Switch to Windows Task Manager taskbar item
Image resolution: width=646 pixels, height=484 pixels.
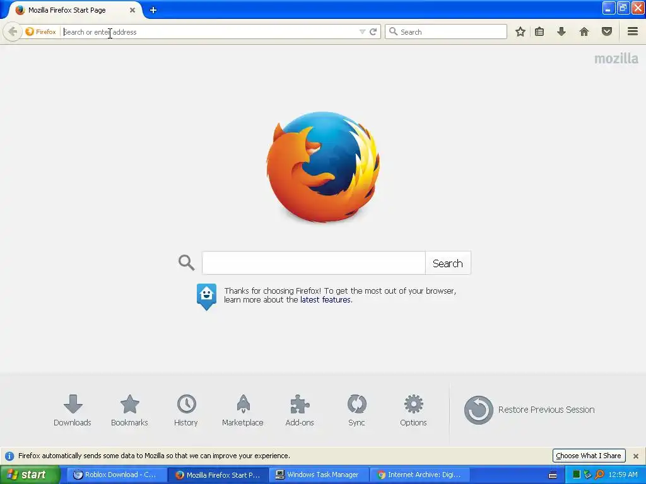point(320,475)
